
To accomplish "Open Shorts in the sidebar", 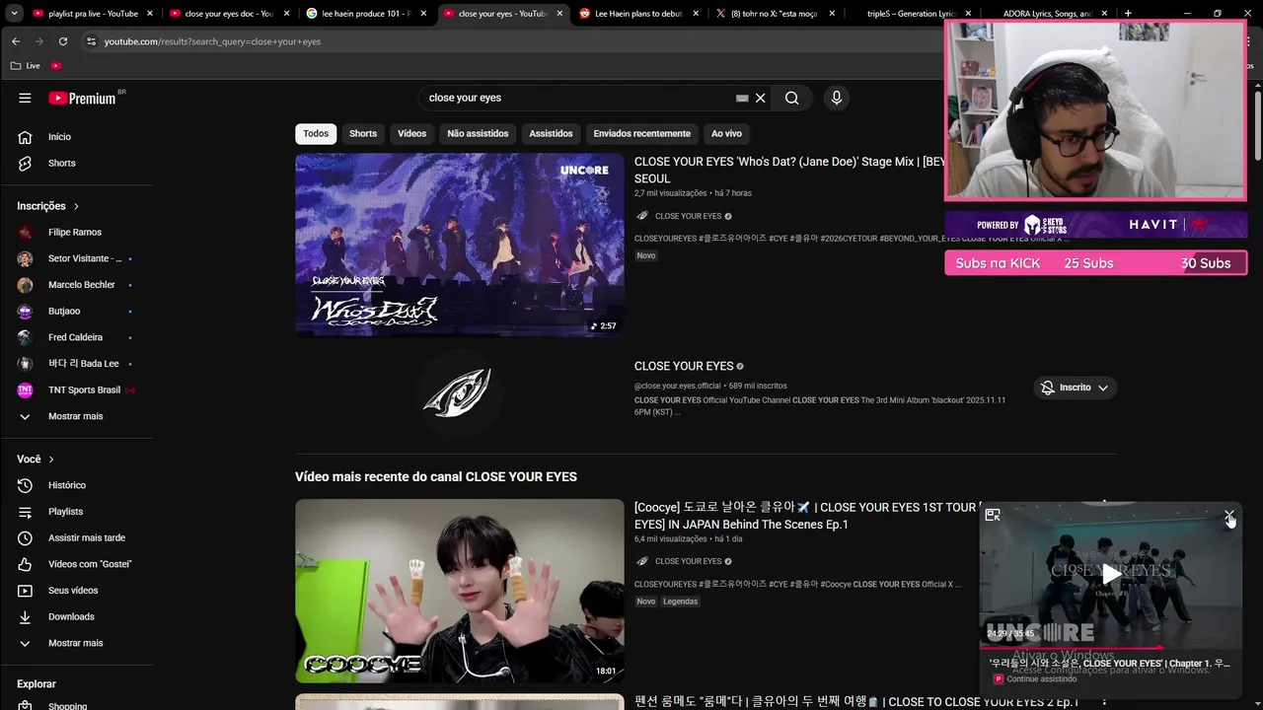I will pos(76,163).
